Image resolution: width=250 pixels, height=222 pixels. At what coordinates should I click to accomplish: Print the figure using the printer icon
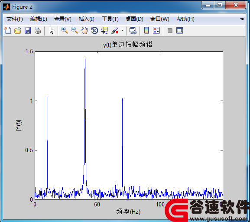click(x=38, y=30)
